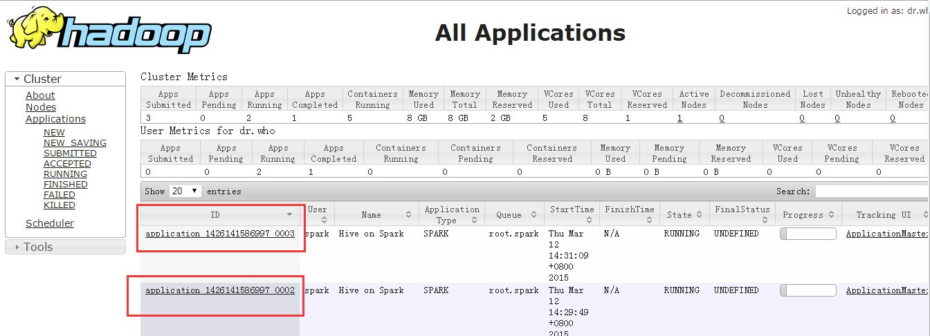The width and height of the screenshot is (930, 336).
Task: Click the 'Hive on Spark' name of application 0003
Action: [371, 234]
